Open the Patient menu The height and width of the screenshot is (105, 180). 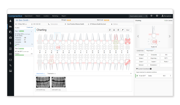[38, 16]
